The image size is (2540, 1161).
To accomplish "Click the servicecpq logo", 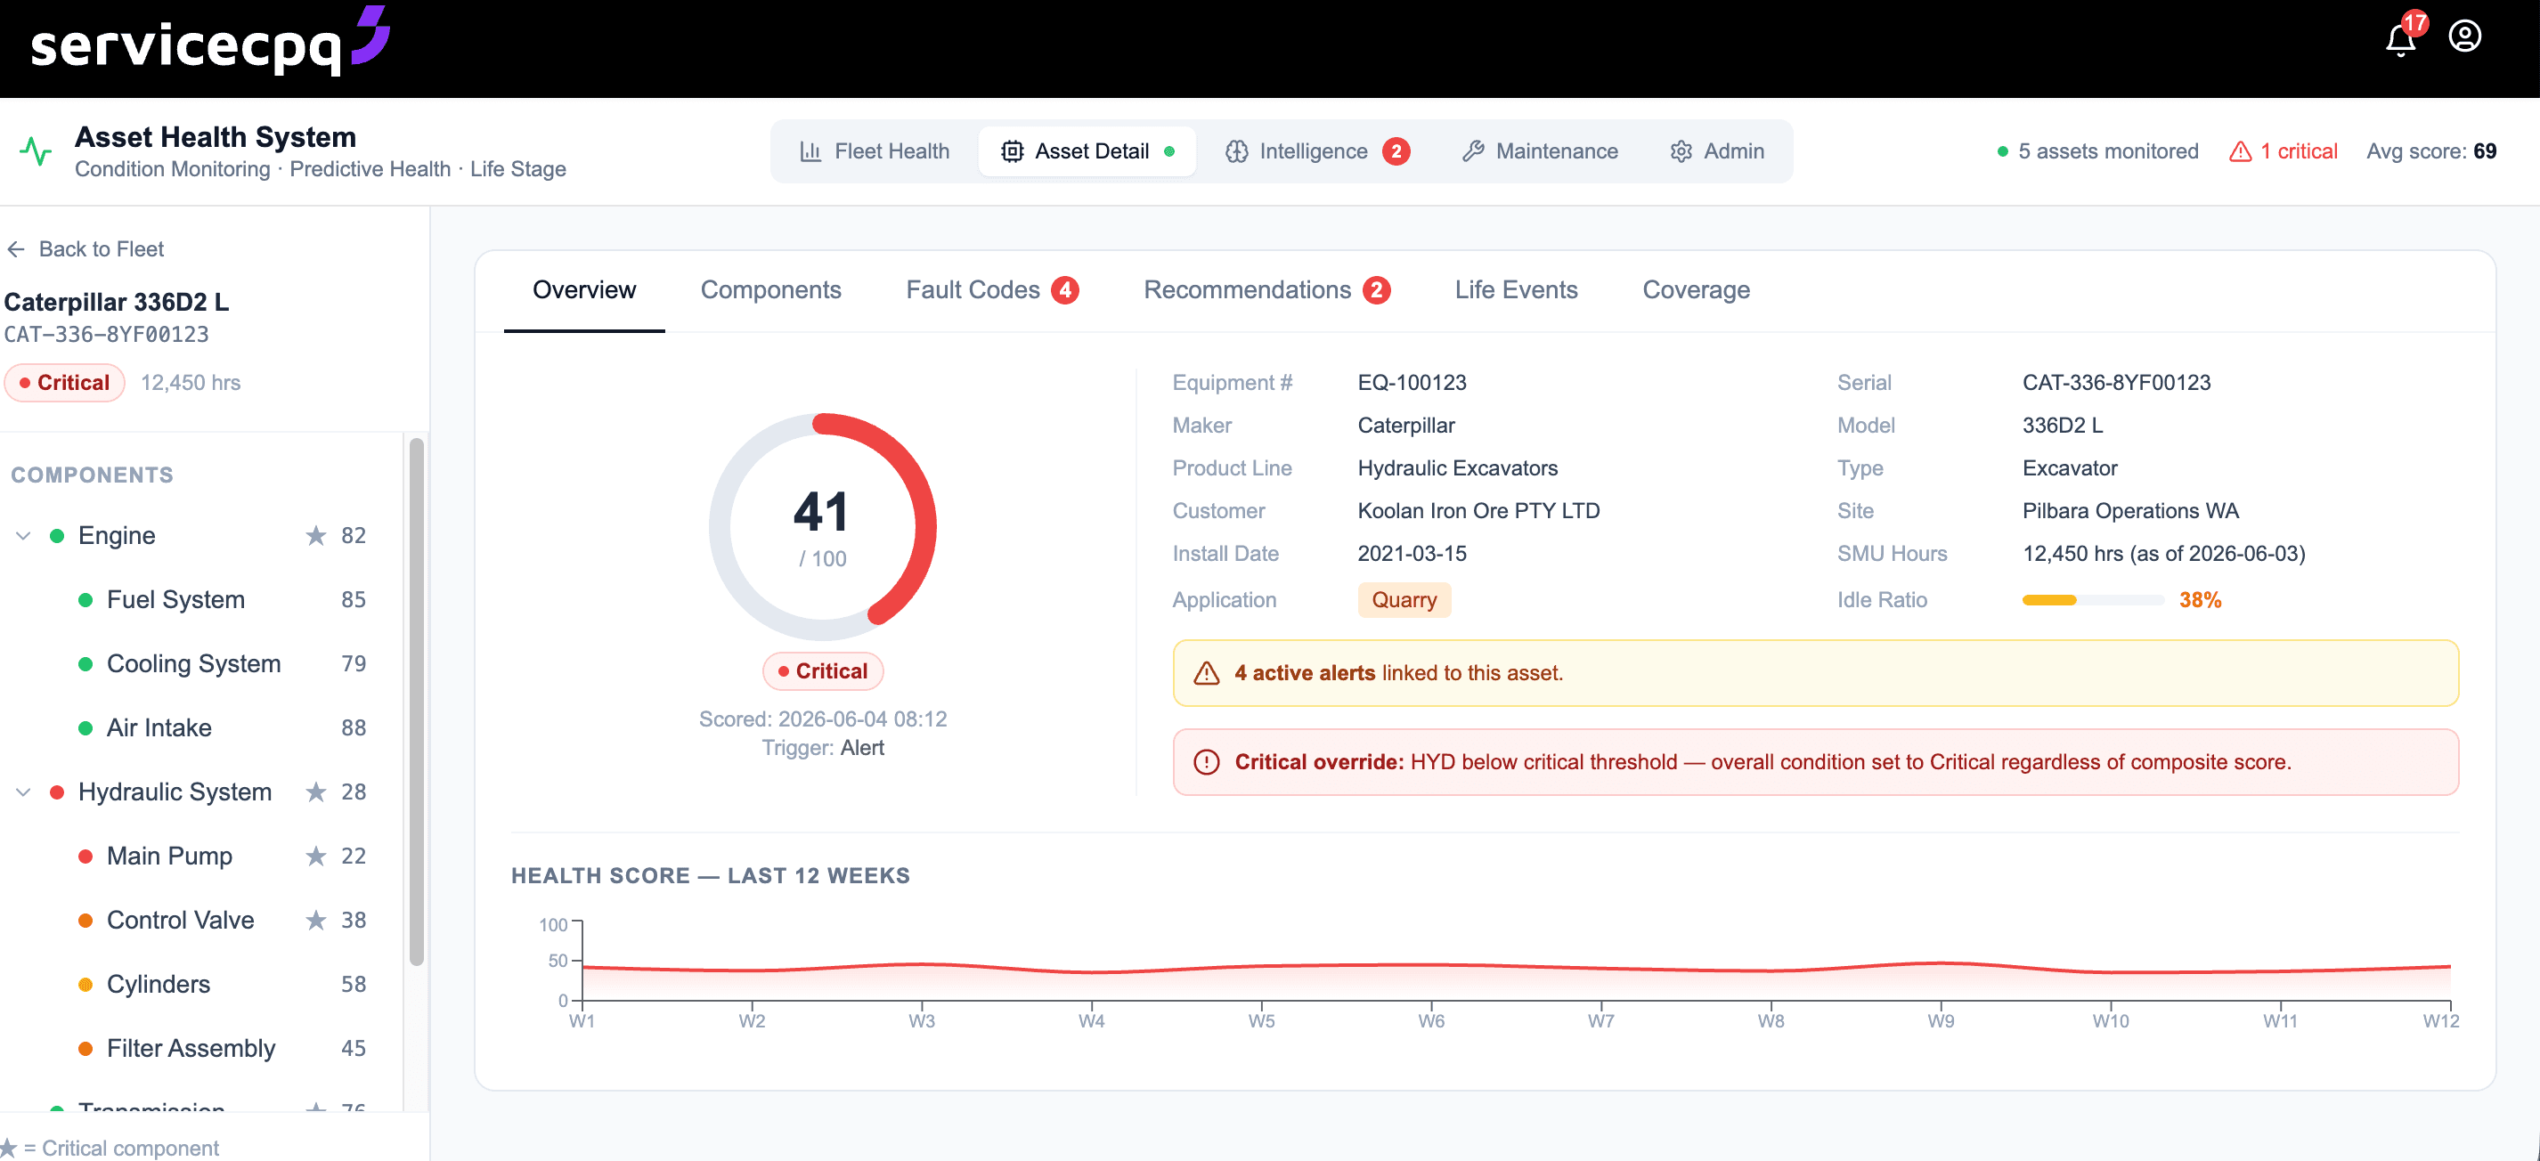I will 209,41.
